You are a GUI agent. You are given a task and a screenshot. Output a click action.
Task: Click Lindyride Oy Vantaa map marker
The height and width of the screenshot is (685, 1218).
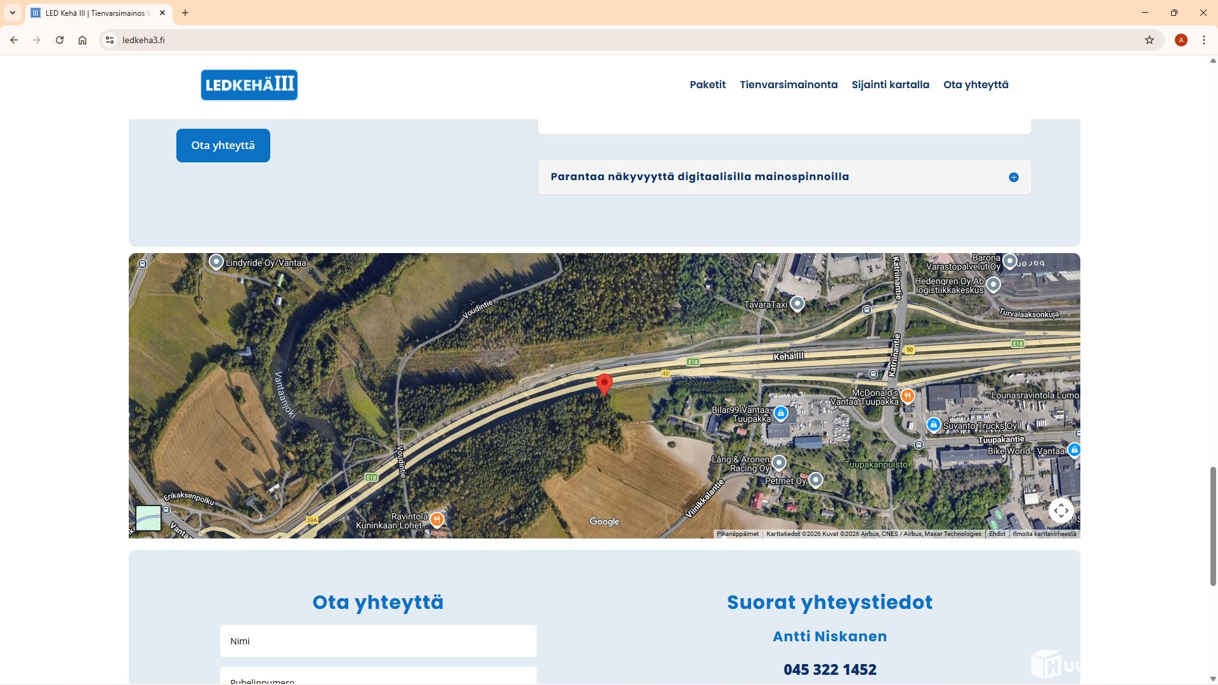tap(216, 261)
